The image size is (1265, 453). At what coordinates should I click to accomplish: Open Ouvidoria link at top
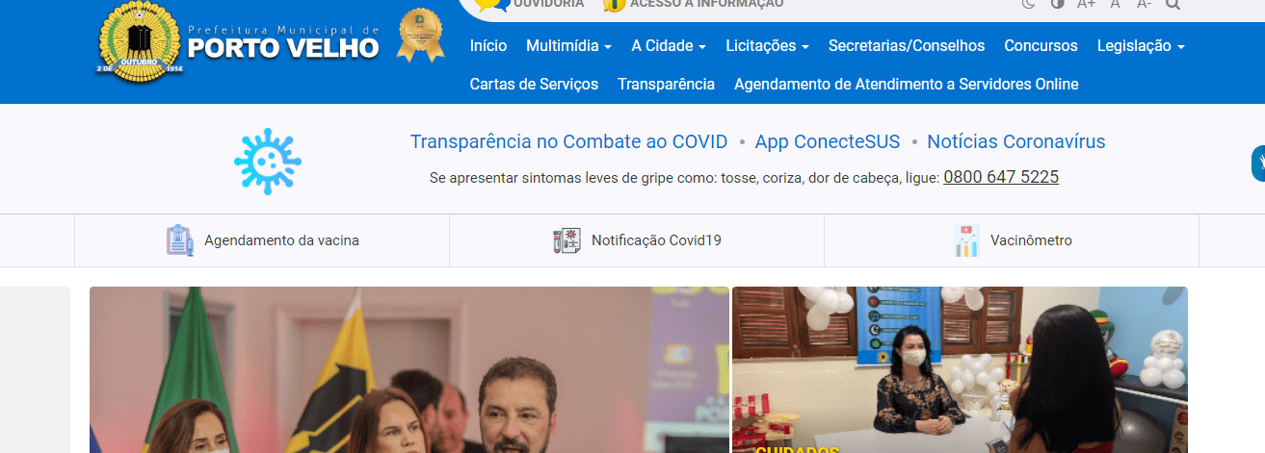coord(548,4)
